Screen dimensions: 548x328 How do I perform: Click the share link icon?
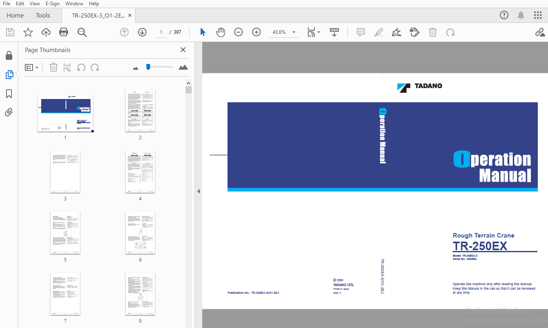(540, 32)
